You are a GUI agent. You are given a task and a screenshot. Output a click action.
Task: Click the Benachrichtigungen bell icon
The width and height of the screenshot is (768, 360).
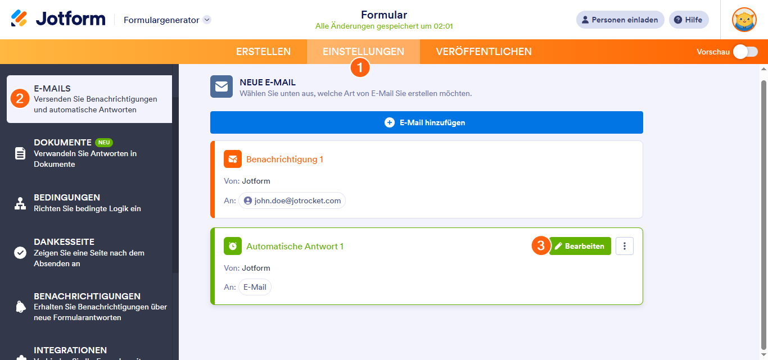tap(20, 307)
